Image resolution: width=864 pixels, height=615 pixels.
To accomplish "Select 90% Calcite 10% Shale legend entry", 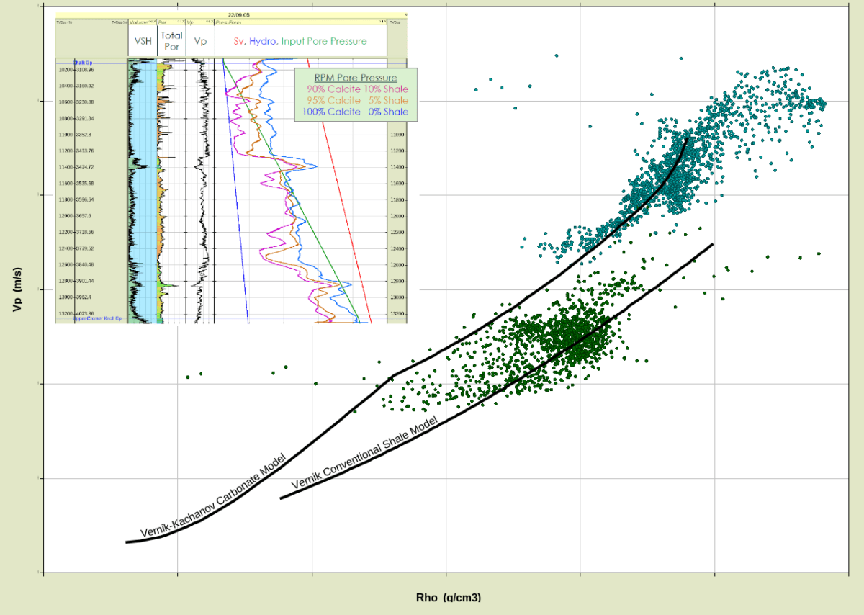I will [357, 89].
